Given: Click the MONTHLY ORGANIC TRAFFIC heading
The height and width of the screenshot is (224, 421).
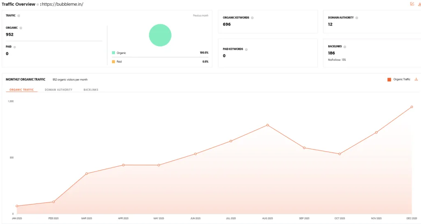Looking at the screenshot, I should coord(25,79).
